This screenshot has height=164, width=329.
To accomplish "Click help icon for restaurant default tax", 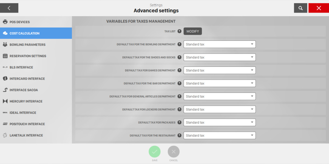I will [179, 136].
